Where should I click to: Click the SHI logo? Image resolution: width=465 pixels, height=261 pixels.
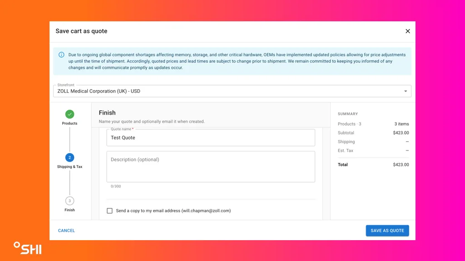click(28, 248)
